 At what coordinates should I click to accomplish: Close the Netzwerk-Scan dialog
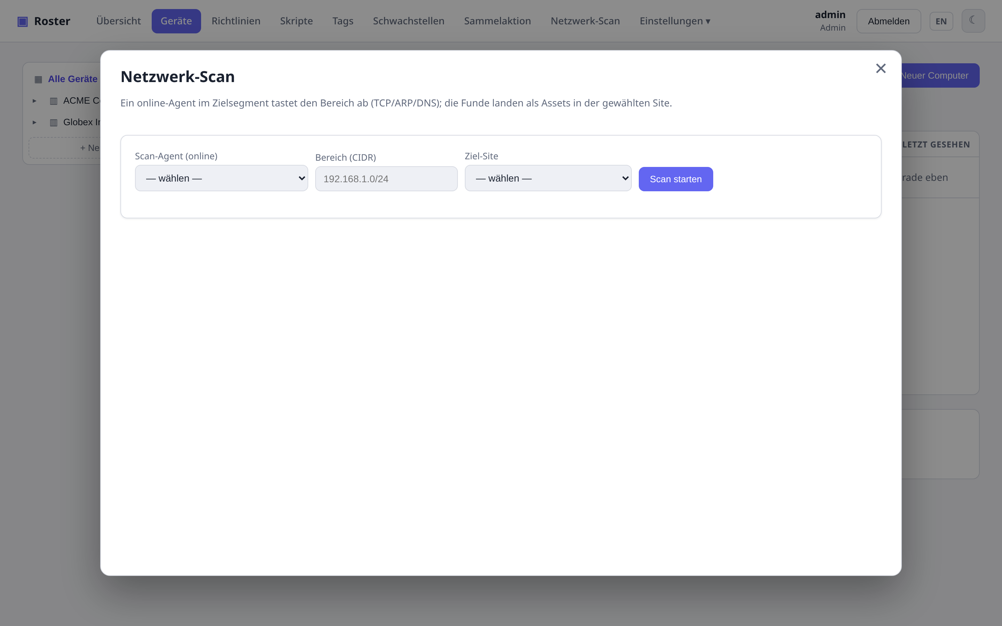[x=881, y=68]
